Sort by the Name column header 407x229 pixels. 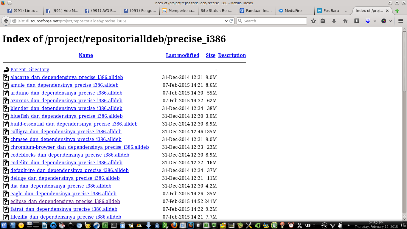[86, 55]
